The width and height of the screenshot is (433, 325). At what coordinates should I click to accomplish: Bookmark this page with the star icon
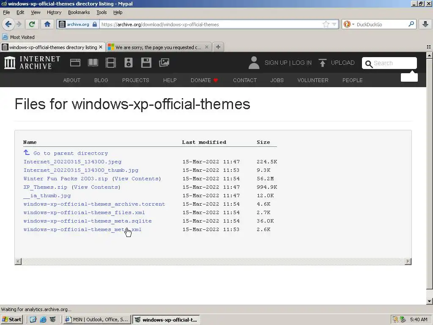pyautogui.click(x=326, y=24)
